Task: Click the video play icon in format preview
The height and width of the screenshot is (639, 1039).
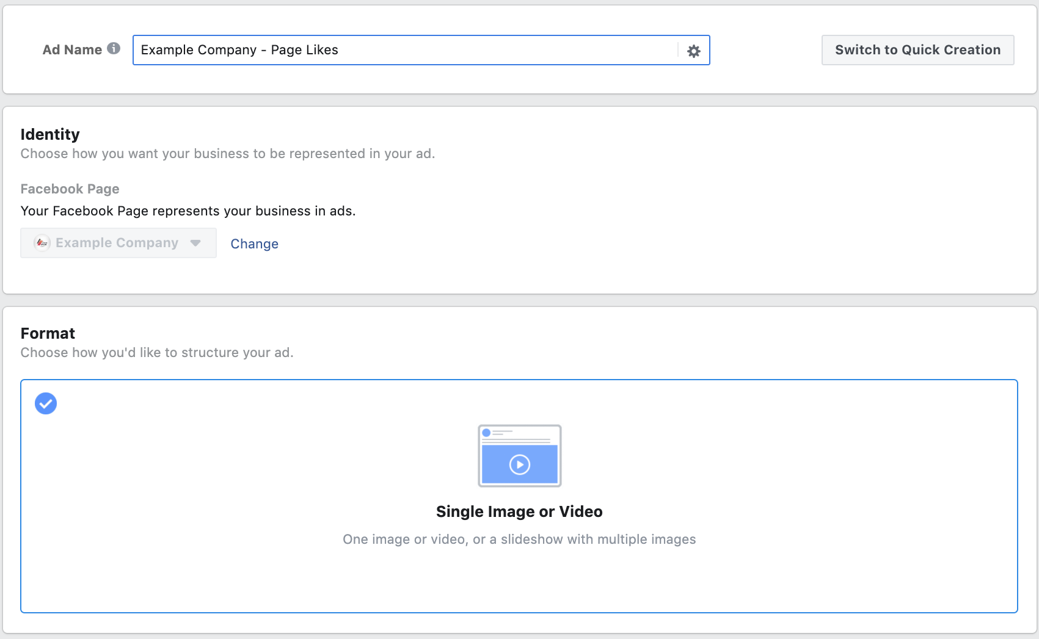Action: pos(520,464)
